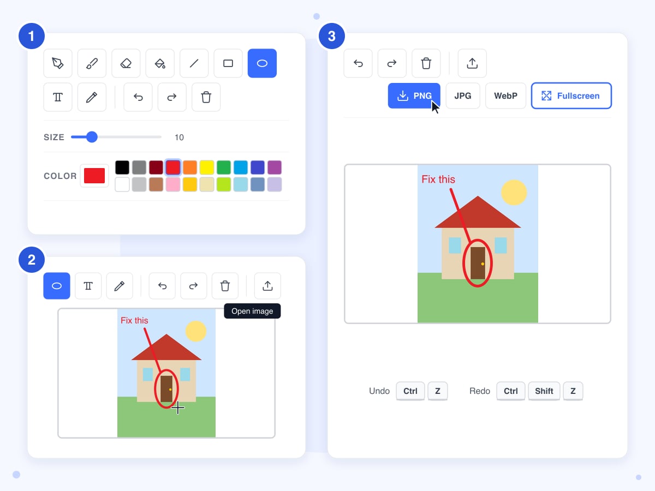The width and height of the screenshot is (655, 491).
Task: Choose the JPG export format
Action: click(x=463, y=95)
